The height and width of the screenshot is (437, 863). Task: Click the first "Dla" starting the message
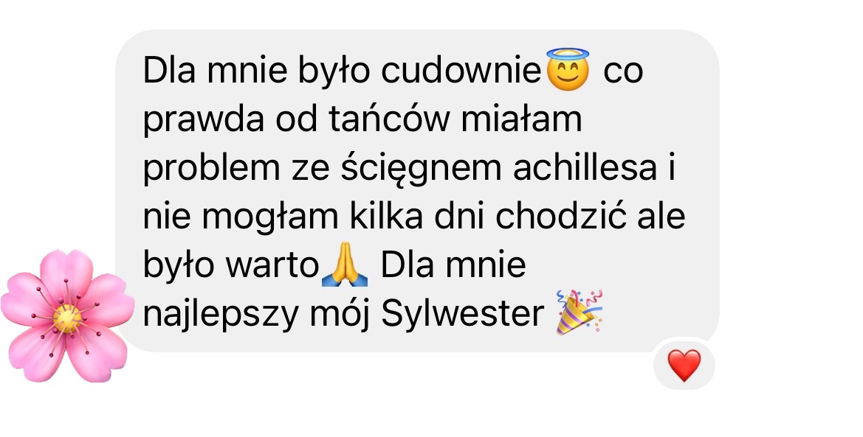coord(170,71)
